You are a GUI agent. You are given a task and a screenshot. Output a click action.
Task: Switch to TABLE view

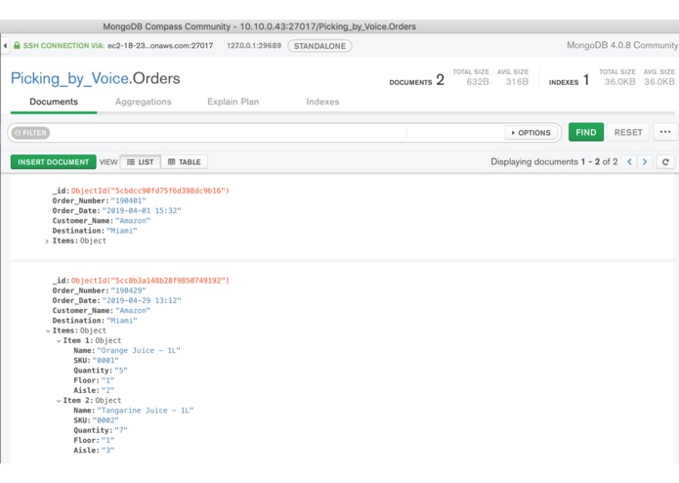185,162
